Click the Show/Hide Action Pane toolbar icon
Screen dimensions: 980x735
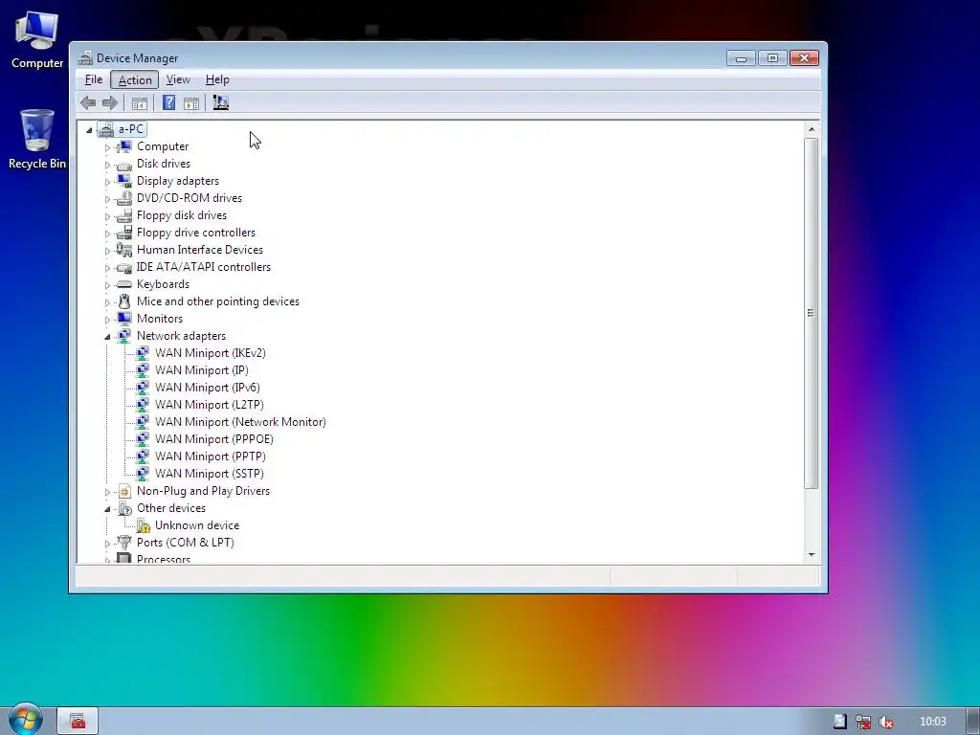tap(191, 103)
